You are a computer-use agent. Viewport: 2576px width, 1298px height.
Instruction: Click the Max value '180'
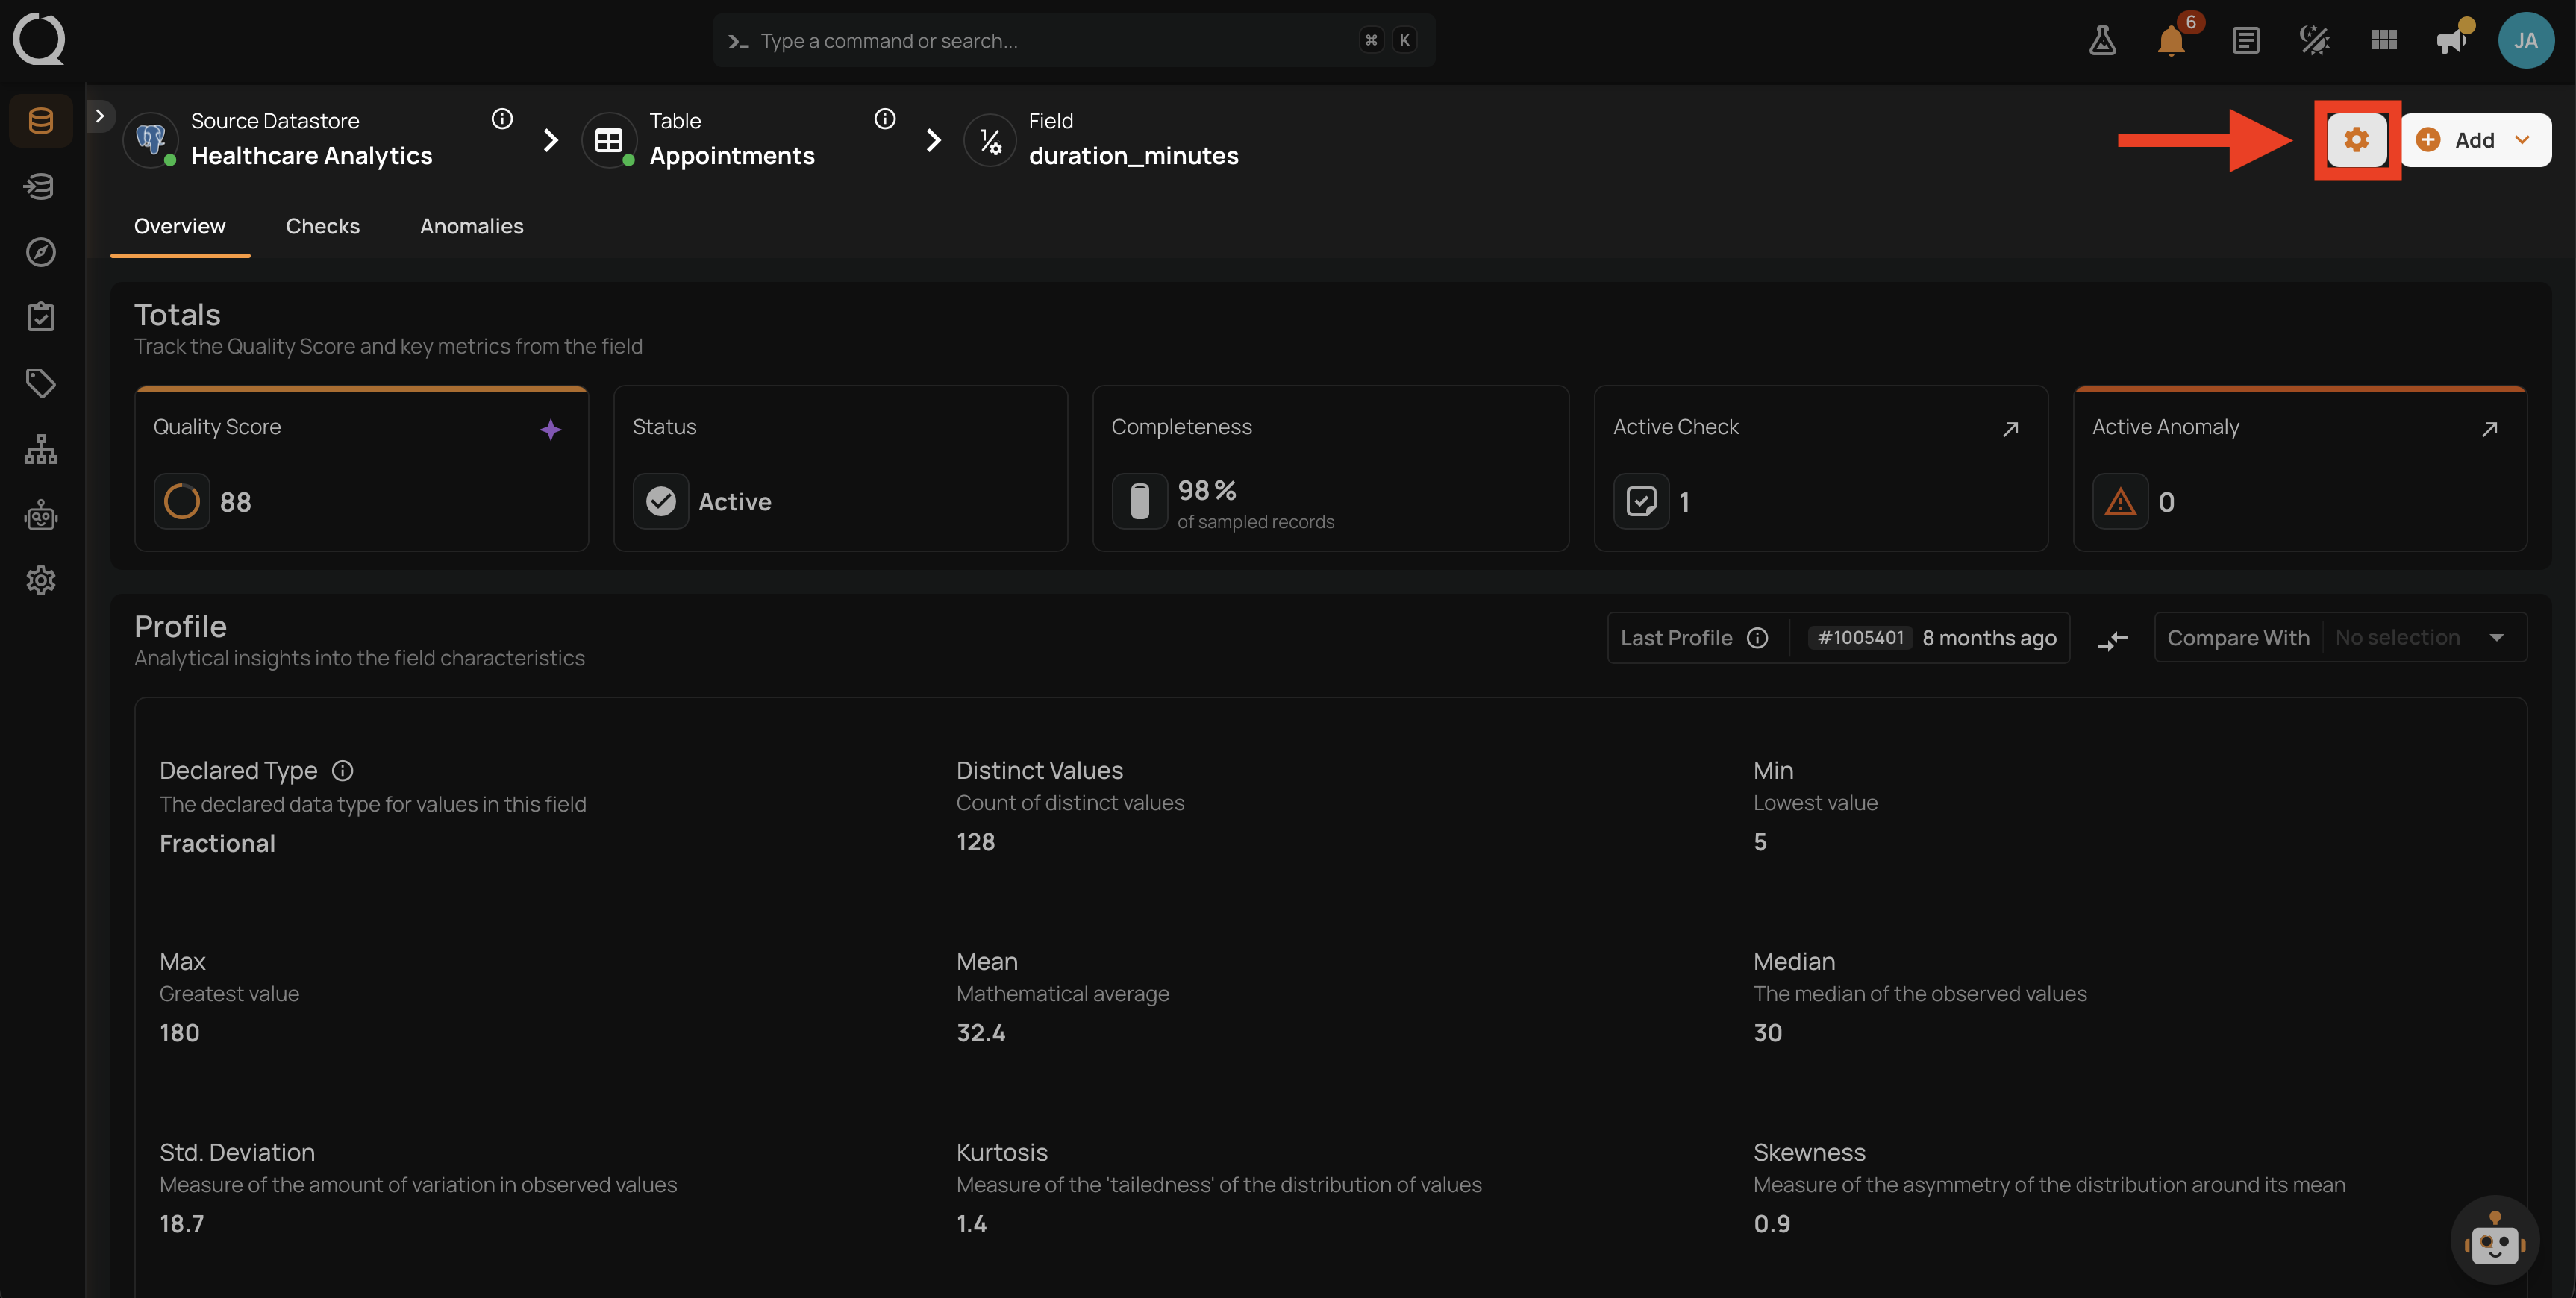179,1033
